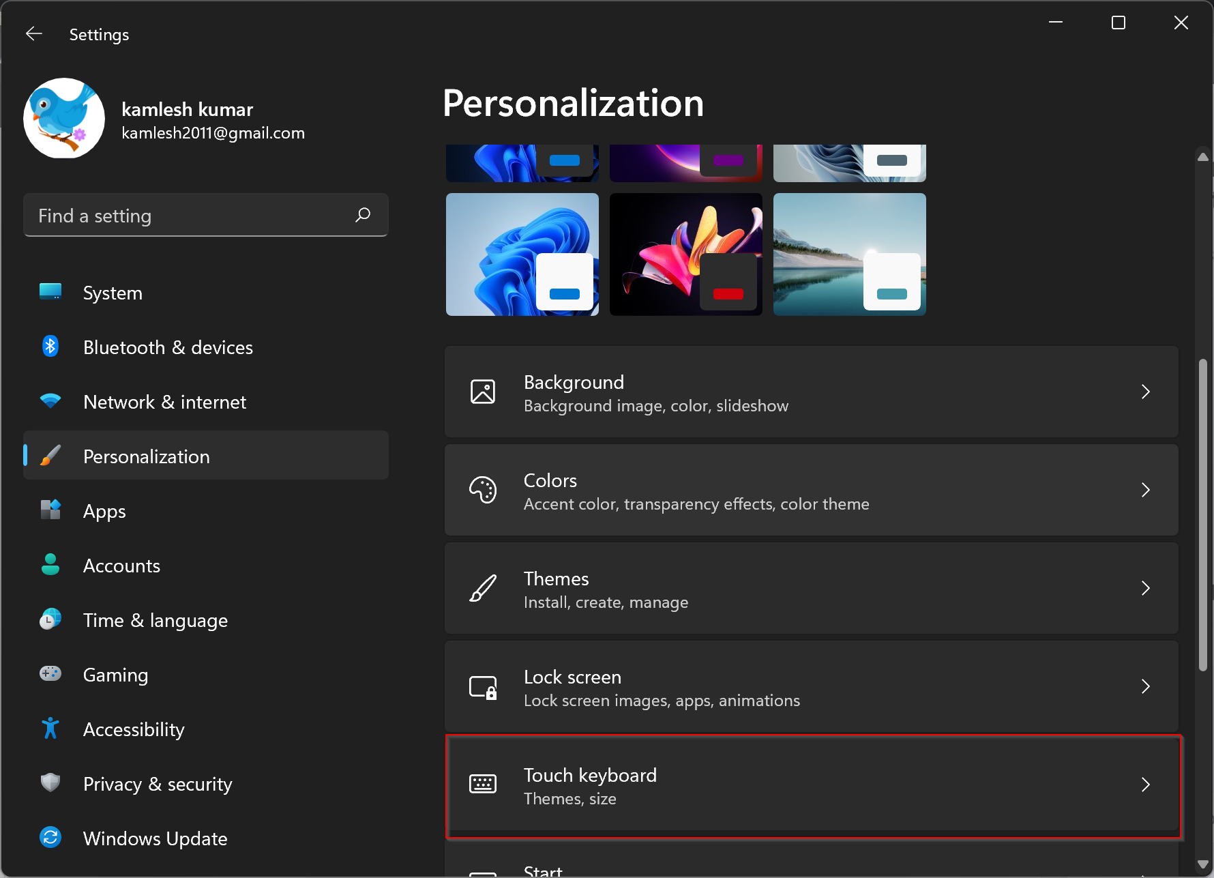Expand Touch keyboard row chevron
This screenshot has height=878, width=1214.
tap(1146, 785)
